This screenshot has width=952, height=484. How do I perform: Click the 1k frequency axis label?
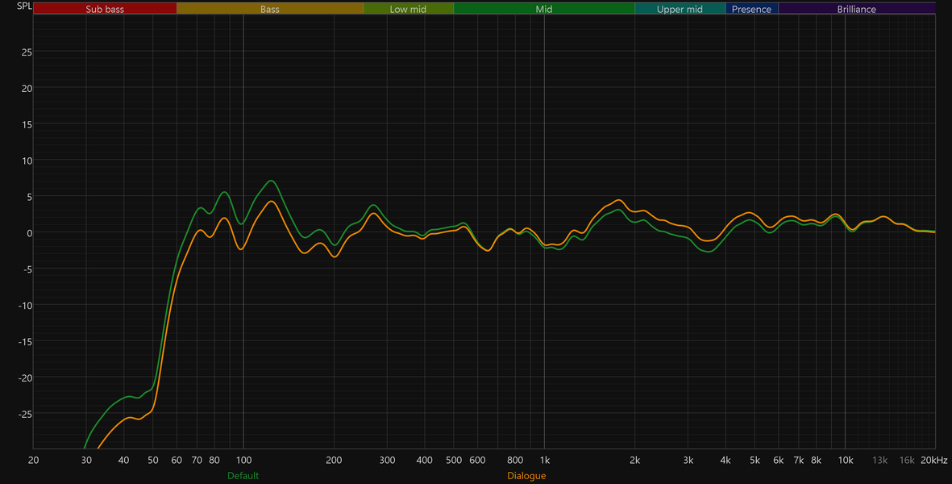pos(545,461)
